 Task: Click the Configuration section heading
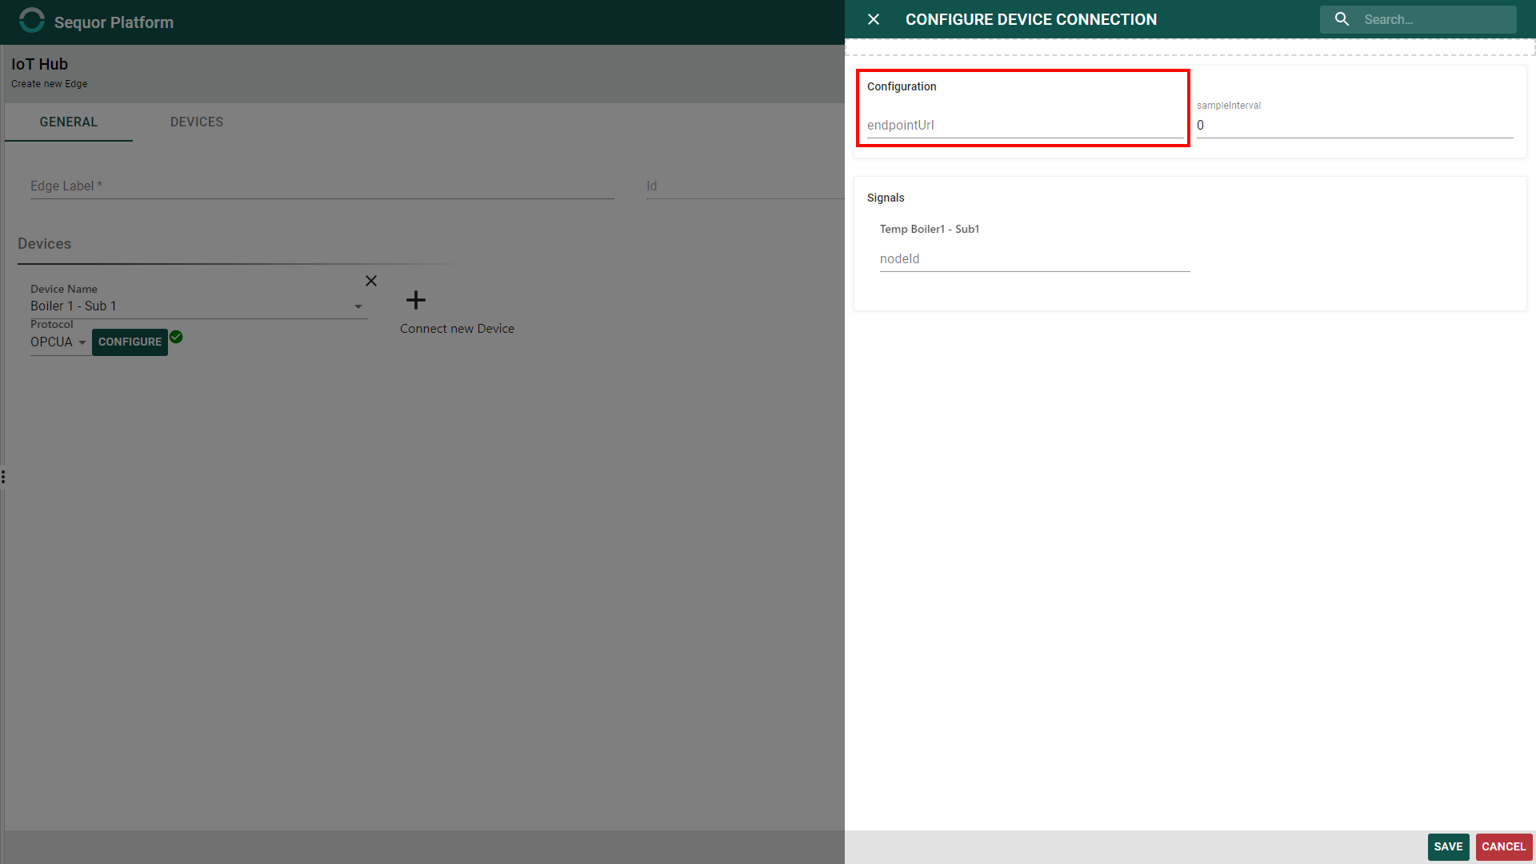(902, 87)
